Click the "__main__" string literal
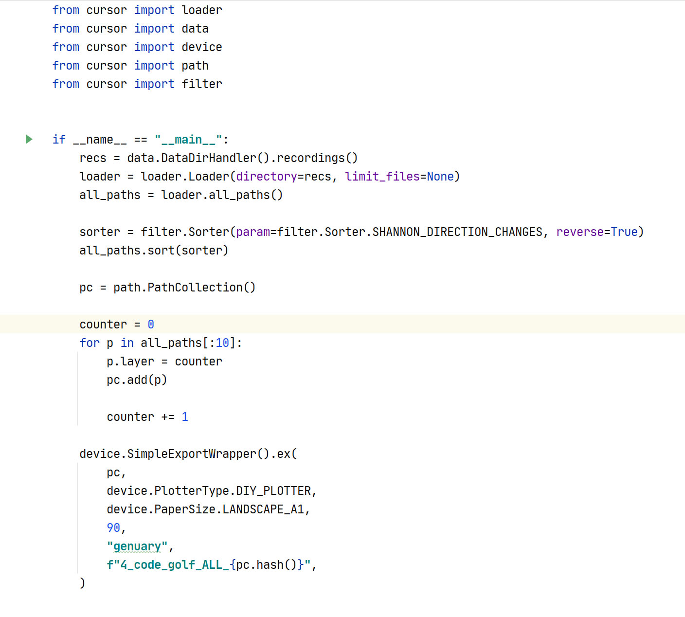This screenshot has width=685, height=617. [188, 140]
